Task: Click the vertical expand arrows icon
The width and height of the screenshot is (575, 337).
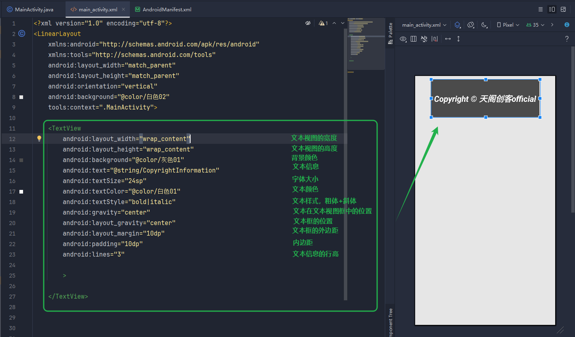Action: (x=458, y=39)
